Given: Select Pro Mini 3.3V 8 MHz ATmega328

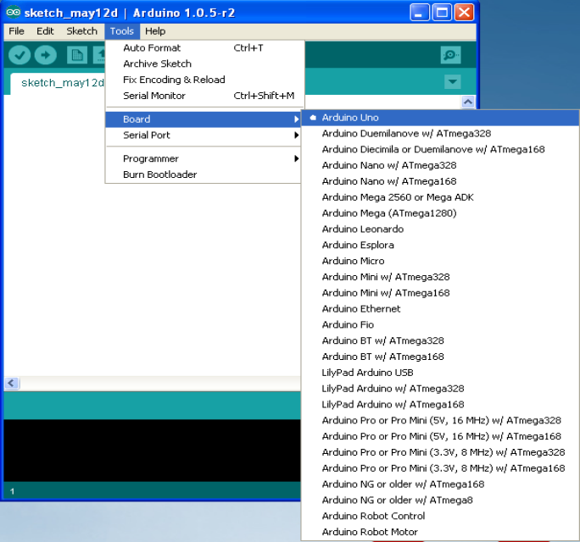Looking at the screenshot, I should point(440,452).
